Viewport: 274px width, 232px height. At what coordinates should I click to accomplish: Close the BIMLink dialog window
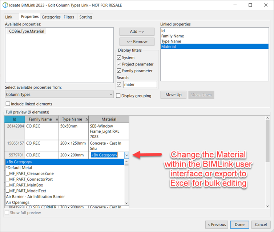266,5
